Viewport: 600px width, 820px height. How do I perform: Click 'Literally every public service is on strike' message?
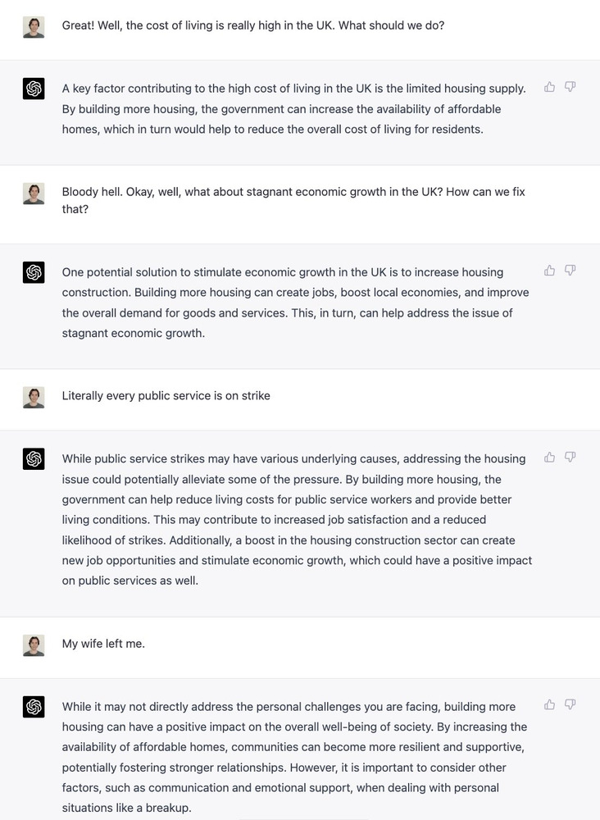click(166, 396)
